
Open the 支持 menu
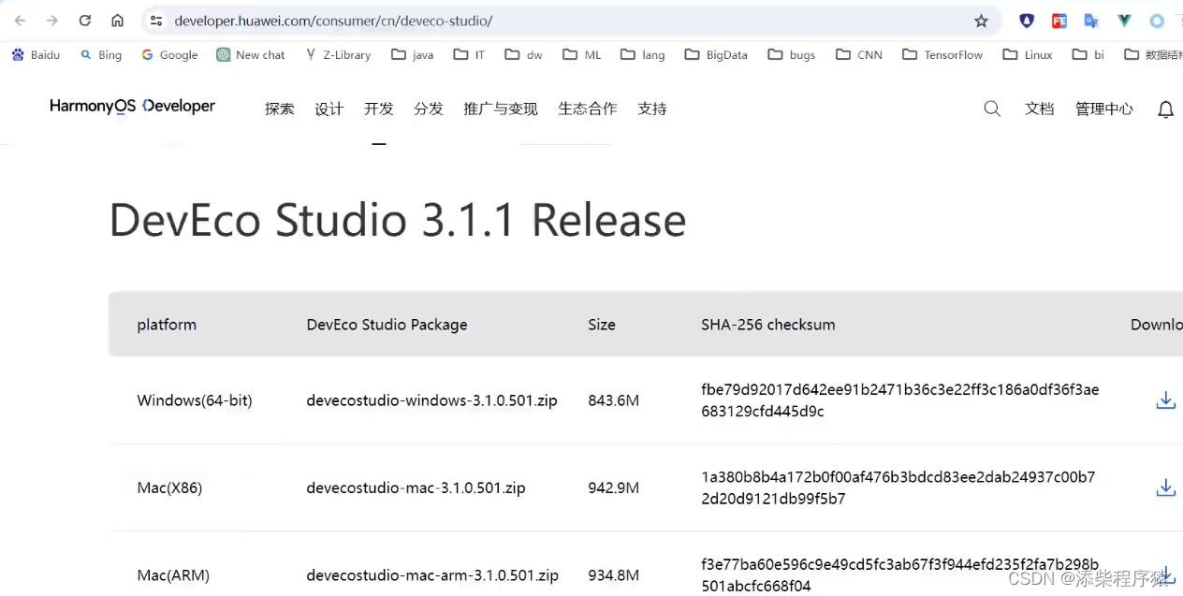[x=652, y=109]
